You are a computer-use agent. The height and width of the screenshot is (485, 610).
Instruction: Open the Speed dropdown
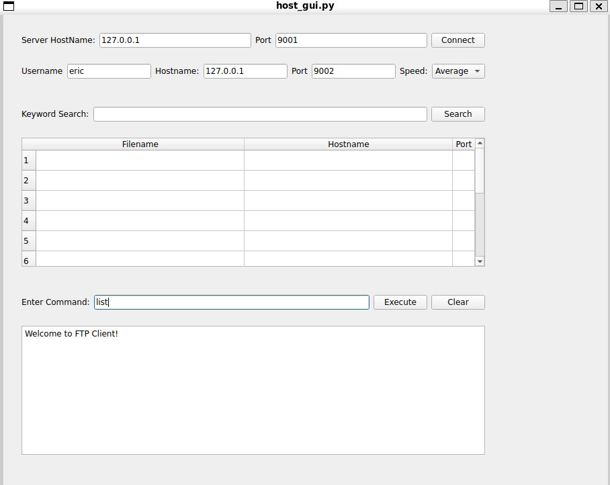click(458, 71)
